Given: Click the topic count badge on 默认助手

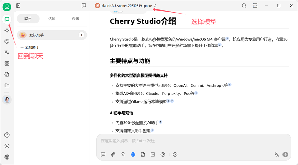Looking at the screenshot, I should click(x=81, y=35).
